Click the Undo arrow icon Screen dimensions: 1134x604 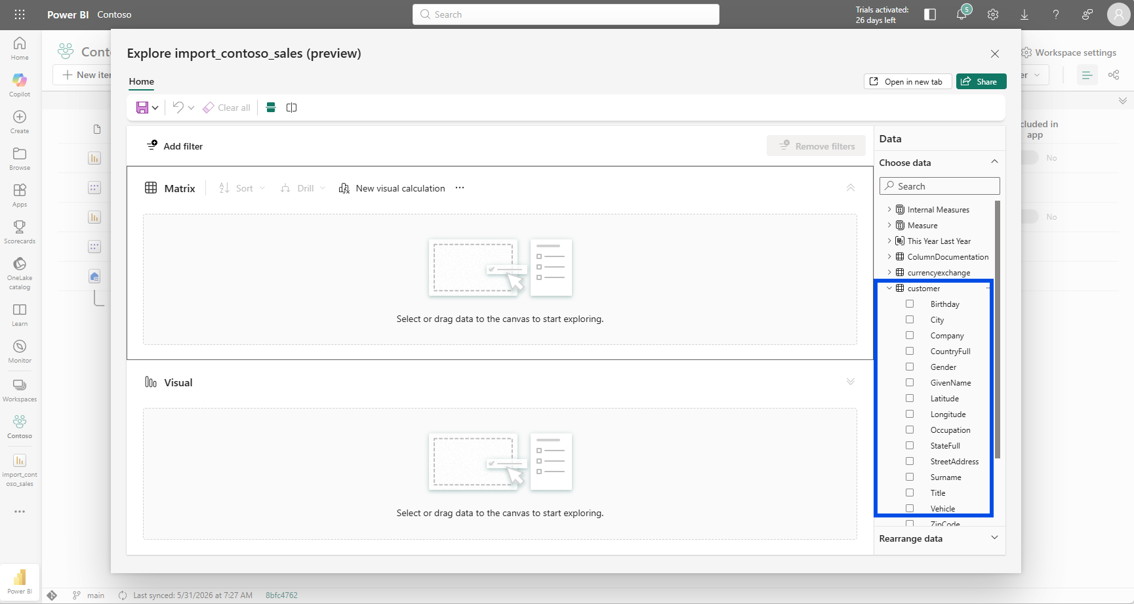point(178,108)
